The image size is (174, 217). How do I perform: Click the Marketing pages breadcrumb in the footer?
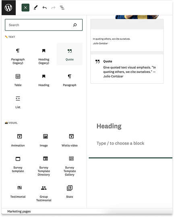pyautogui.click(x=19, y=211)
